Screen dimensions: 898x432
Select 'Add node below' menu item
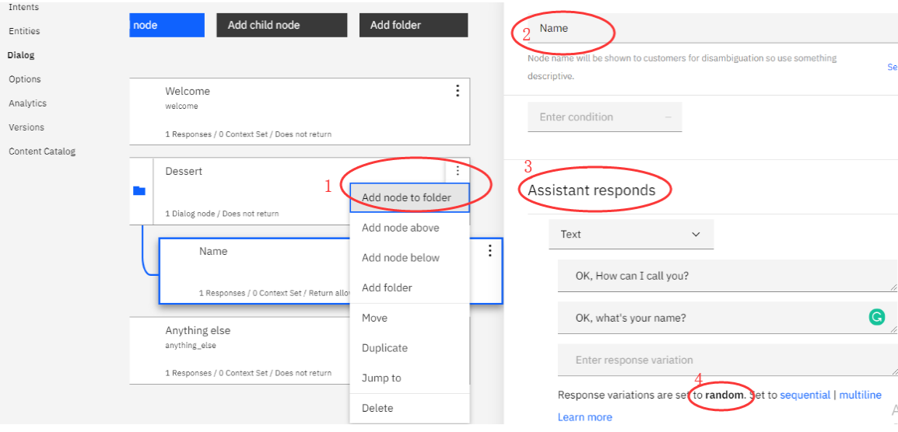pyautogui.click(x=401, y=258)
